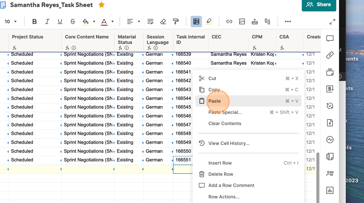Open View Cell History

(x=248, y=143)
